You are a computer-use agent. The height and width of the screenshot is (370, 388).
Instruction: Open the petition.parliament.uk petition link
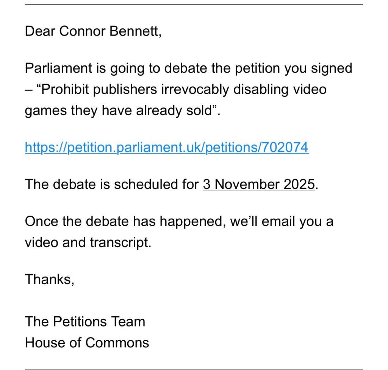(167, 147)
